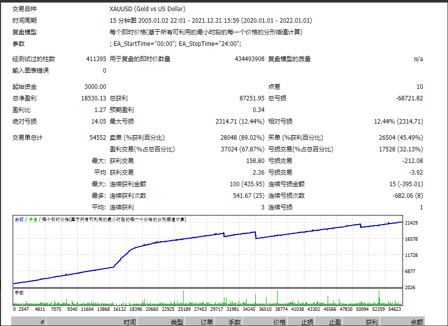This screenshot has width=448, height=326.
Task: Click gross profit value 87251.95
Action: 252,98
